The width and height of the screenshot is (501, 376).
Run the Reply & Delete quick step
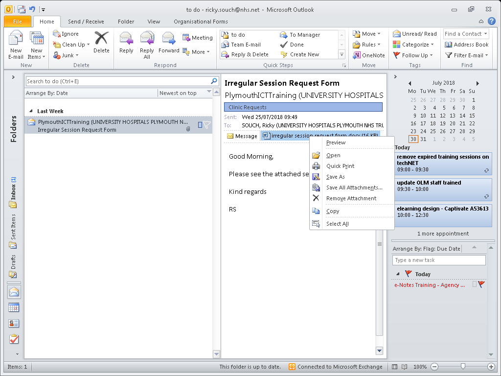[245, 54]
